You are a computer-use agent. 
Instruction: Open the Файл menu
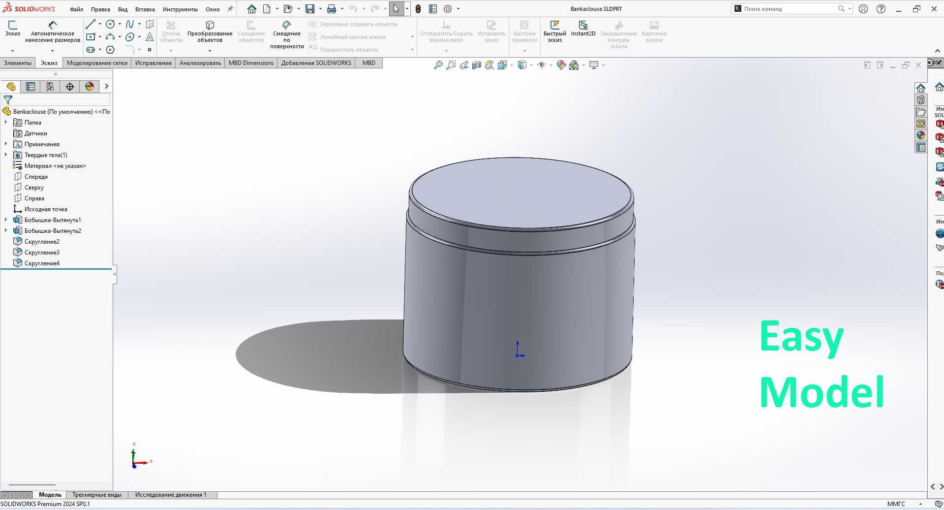tap(76, 9)
